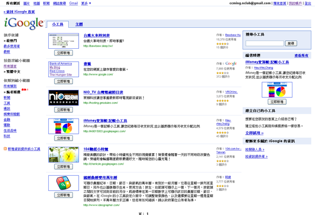Viewport: 315px width, 215px height.
Task: Filter by 科技 category in sidebar
Action: [x=7, y=136]
